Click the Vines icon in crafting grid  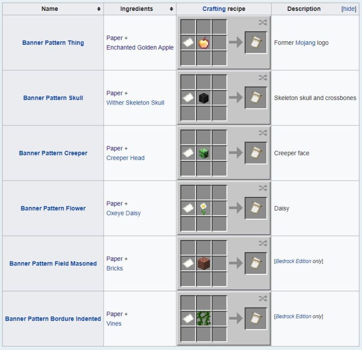(203, 319)
